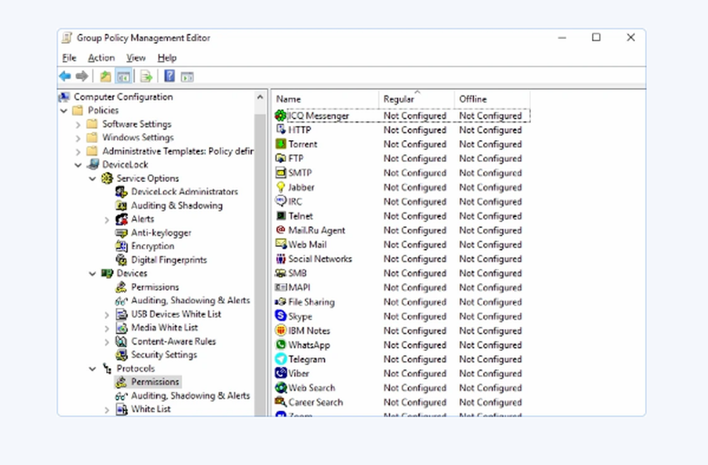
Task: Click the SMTP mail icon
Action: tap(281, 173)
